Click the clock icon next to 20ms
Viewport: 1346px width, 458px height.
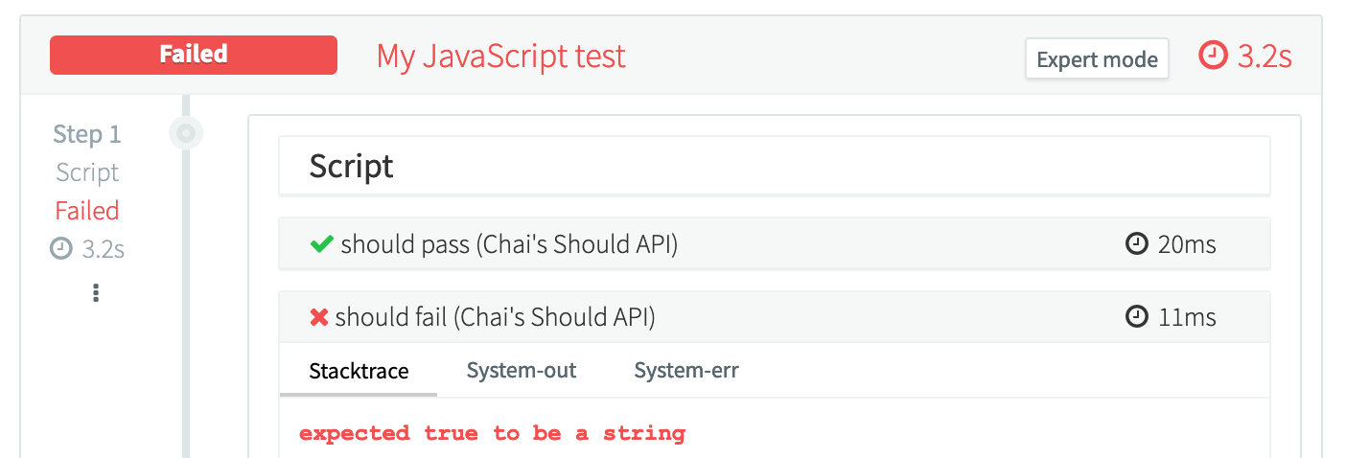tap(1137, 245)
